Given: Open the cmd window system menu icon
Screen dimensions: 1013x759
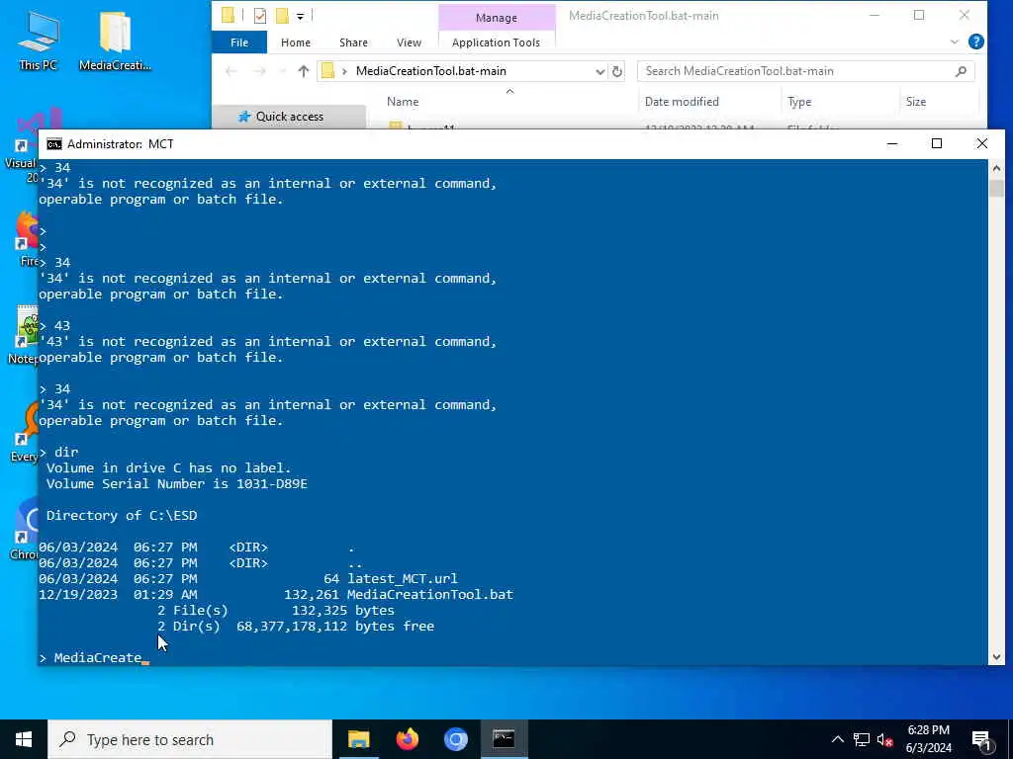Looking at the screenshot, I should click(x=54, y=144).
